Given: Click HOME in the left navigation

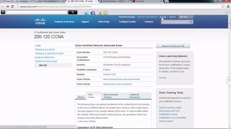Looking at the screenshot, I should [x=38, y=46].
